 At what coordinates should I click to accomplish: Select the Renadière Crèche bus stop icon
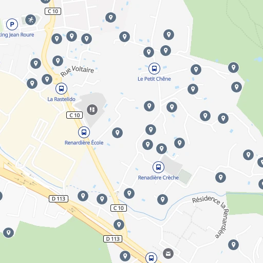158,167
